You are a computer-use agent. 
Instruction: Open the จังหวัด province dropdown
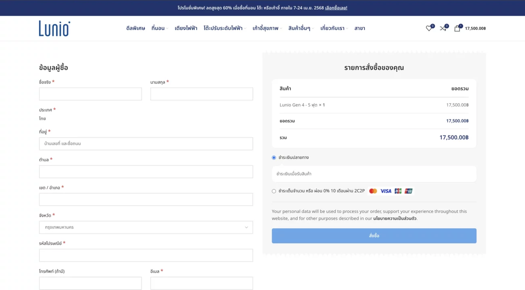pyautogui.click(x=146, y=227)
